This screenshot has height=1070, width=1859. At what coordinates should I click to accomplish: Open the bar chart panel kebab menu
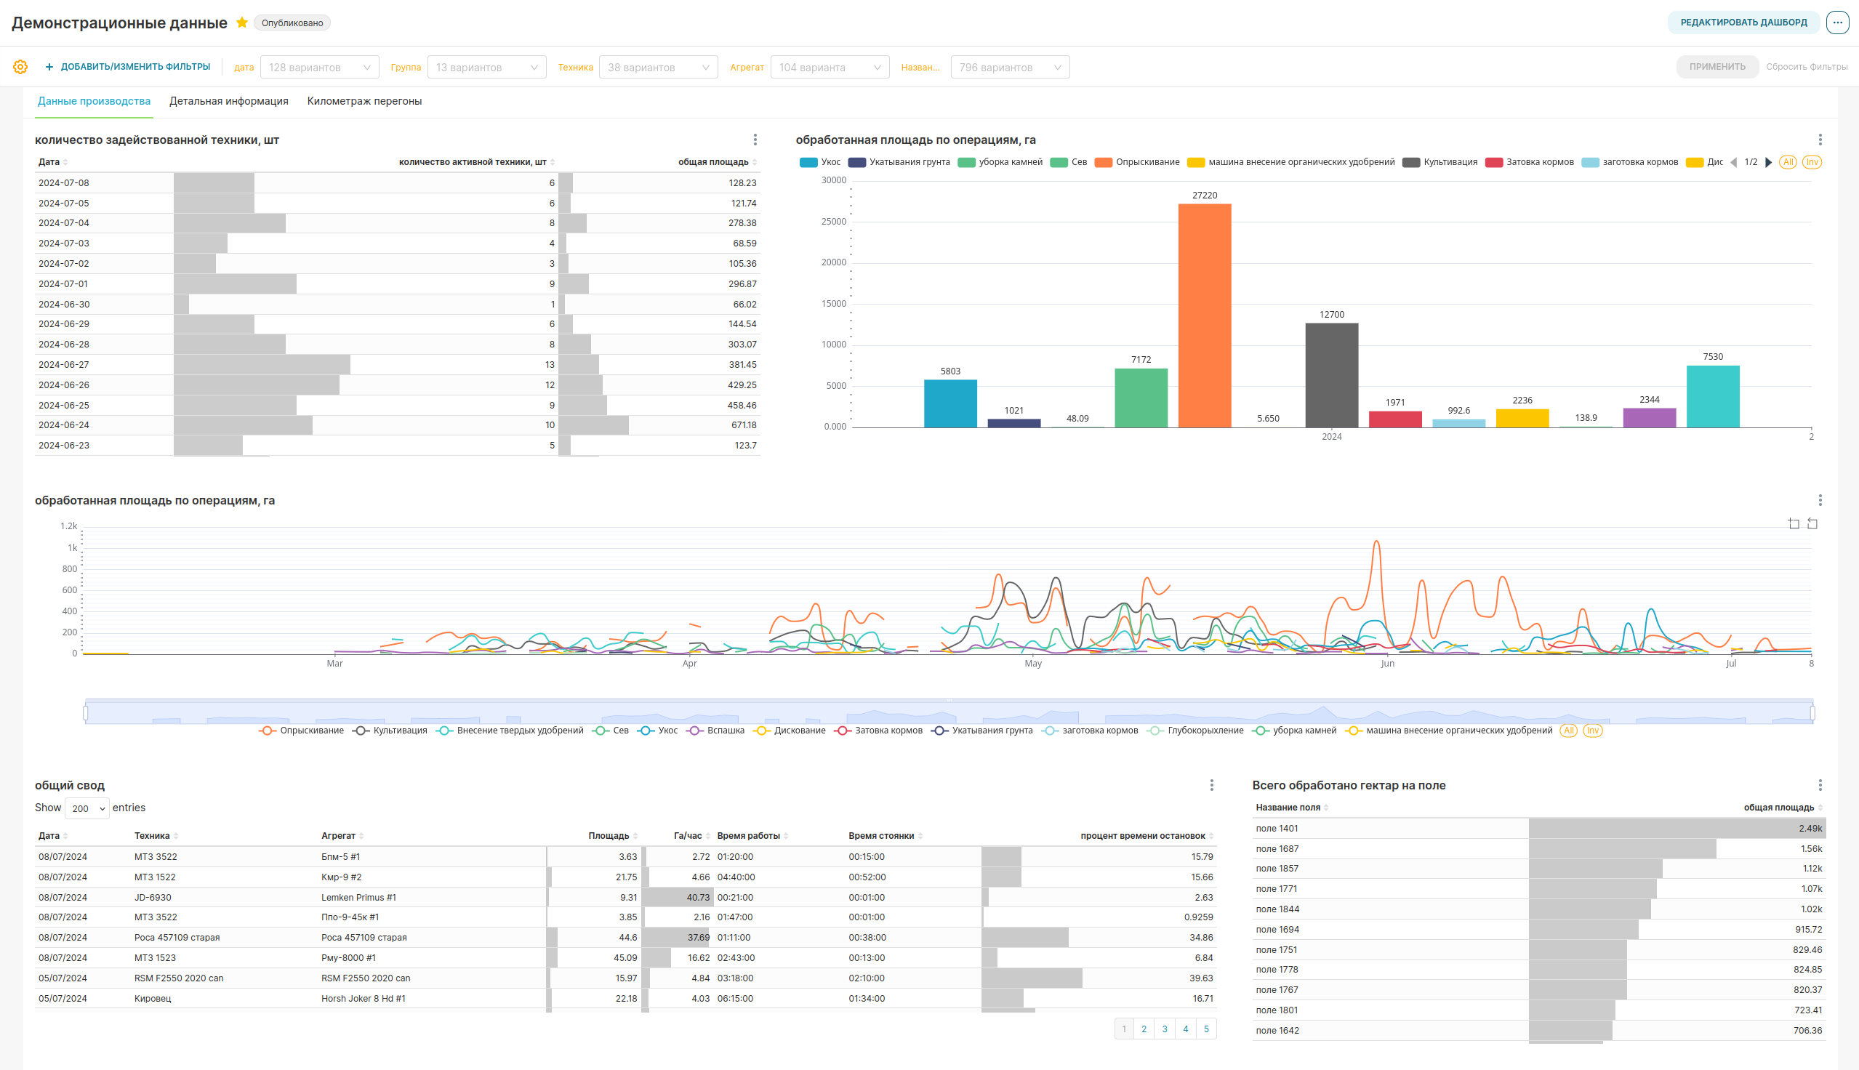(1819, 140)
